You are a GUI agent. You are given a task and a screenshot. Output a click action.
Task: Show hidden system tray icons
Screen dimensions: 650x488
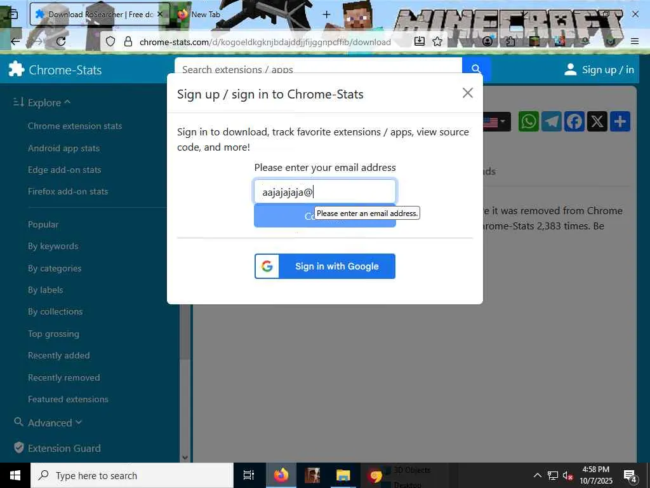[537, 475]
